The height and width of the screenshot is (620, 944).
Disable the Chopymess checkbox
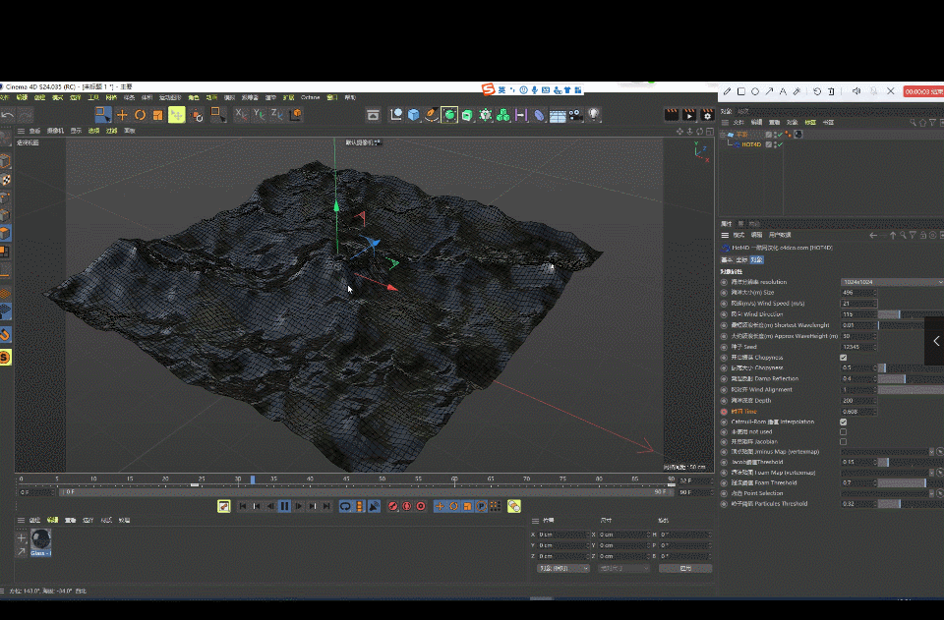(x=844, y=358)
